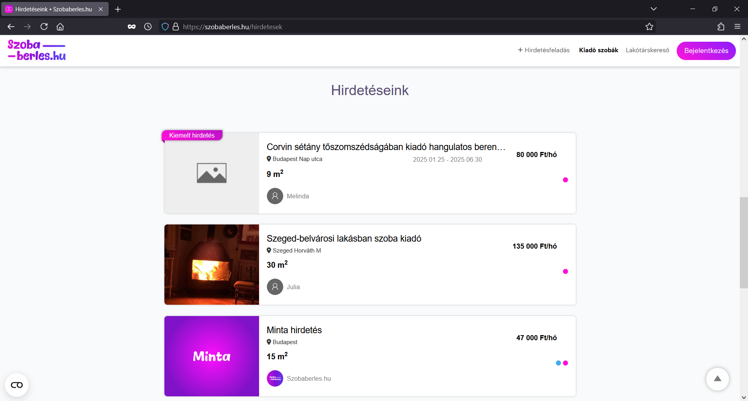Viewport: 748px width, 401px height.
Task: Click the blue dot on Minta hirdetés
Action: (x=558, y=363)
